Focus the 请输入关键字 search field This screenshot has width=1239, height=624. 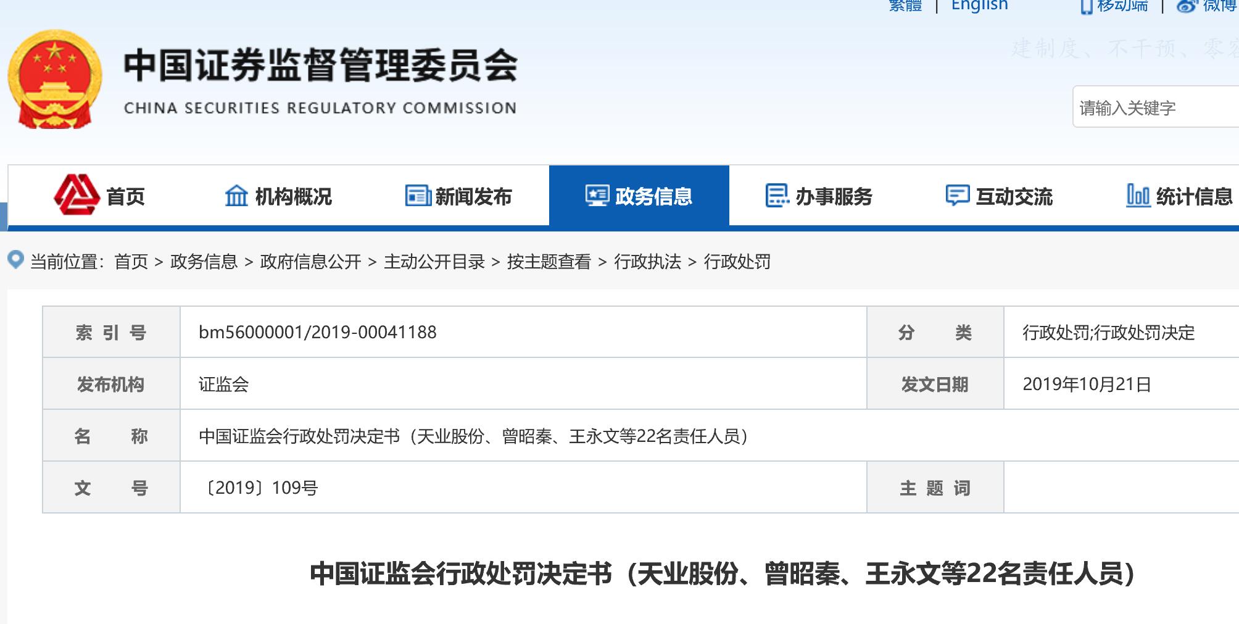click(x=1154, y=108)
